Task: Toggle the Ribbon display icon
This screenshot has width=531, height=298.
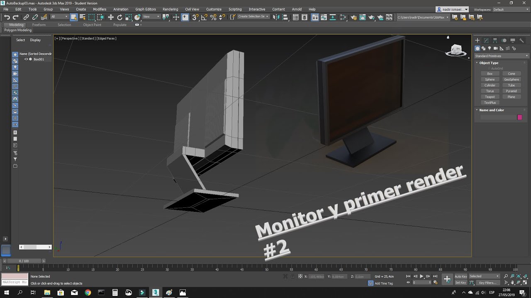Action: [x=315, y=17]
